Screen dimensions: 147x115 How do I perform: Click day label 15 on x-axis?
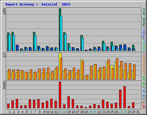(69, 112)
